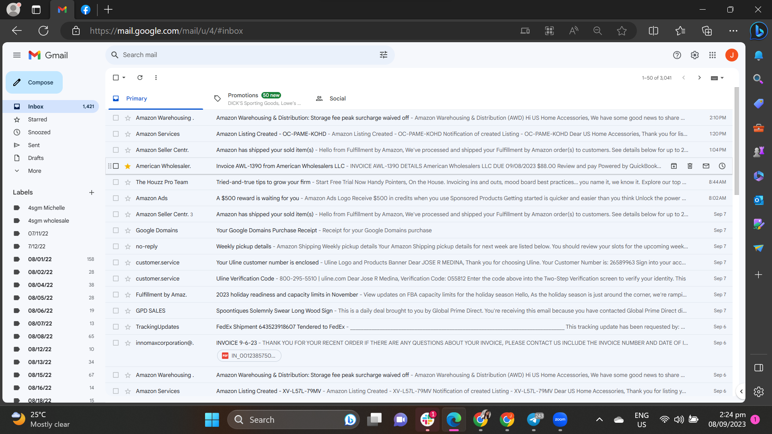Open the IN_0012385750 PDF attachment
This screenshot has width=772, height=434.
pyautogui.click(x=249, y=356)
